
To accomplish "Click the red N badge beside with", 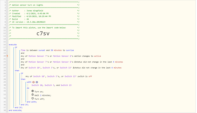I will coord(33,82).
